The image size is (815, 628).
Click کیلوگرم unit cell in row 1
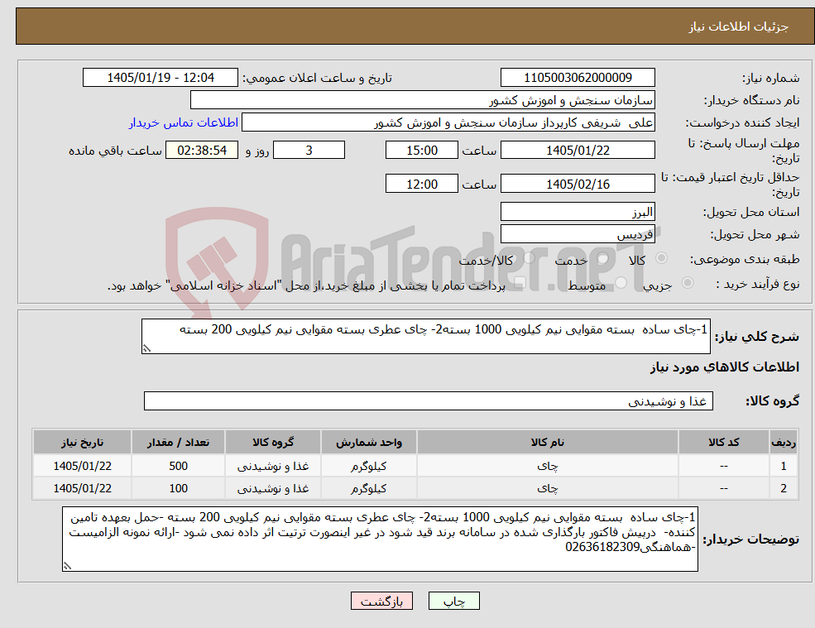(368, 466)
